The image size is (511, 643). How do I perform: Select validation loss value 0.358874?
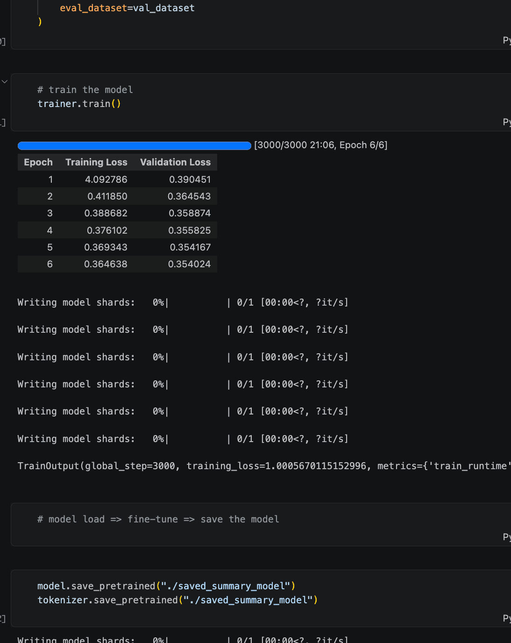coord(190,213)
